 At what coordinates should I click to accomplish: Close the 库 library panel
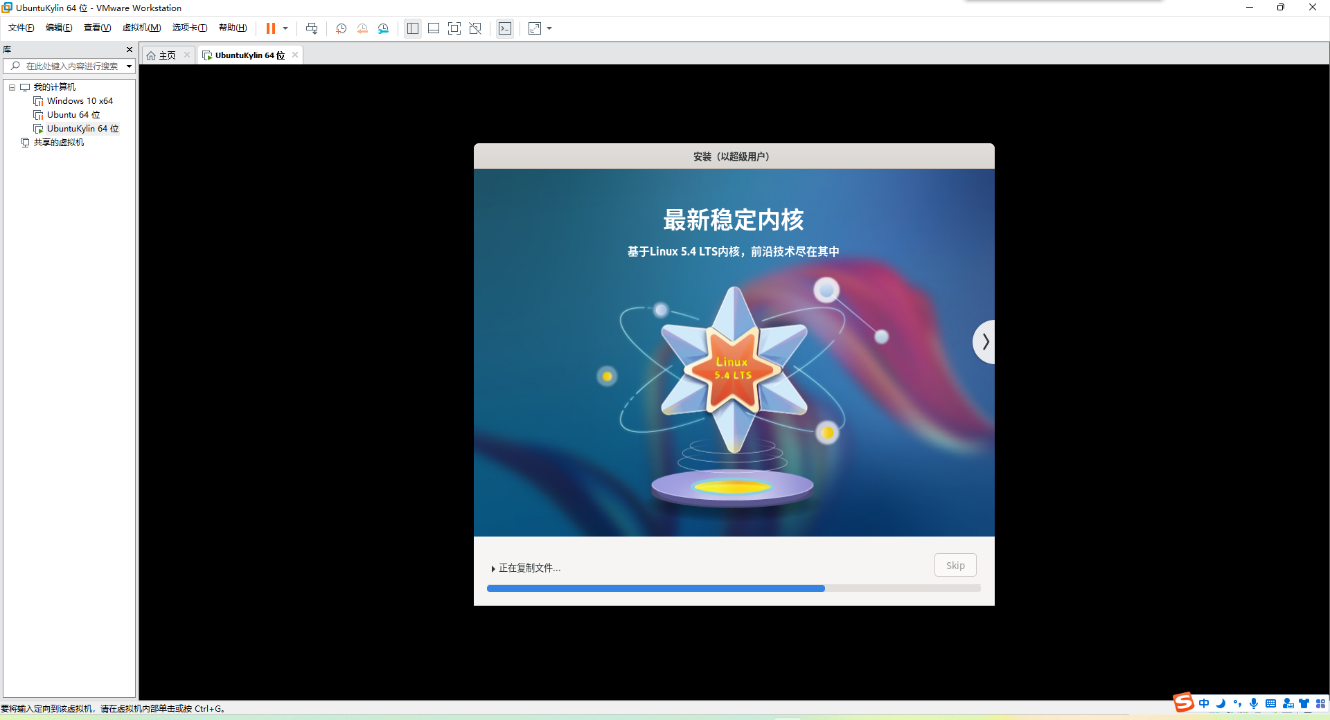coord(130,49)
